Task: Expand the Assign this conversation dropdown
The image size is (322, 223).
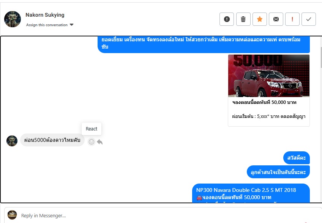Action: [x=50, y=25]
